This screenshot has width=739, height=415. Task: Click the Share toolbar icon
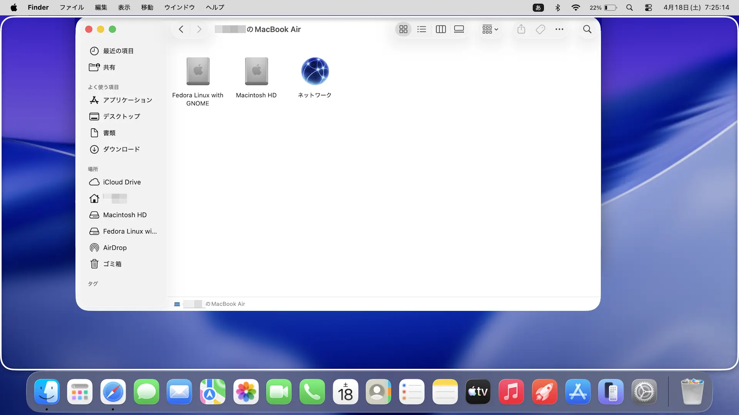521,29
